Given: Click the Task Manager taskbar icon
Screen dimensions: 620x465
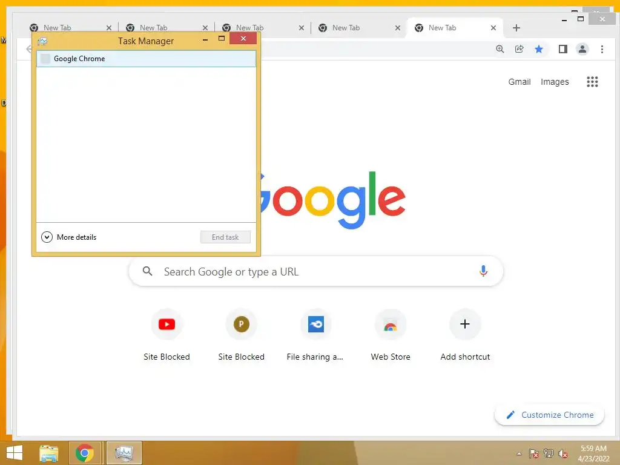Looking at the screenshot, I should pos(124,453).
